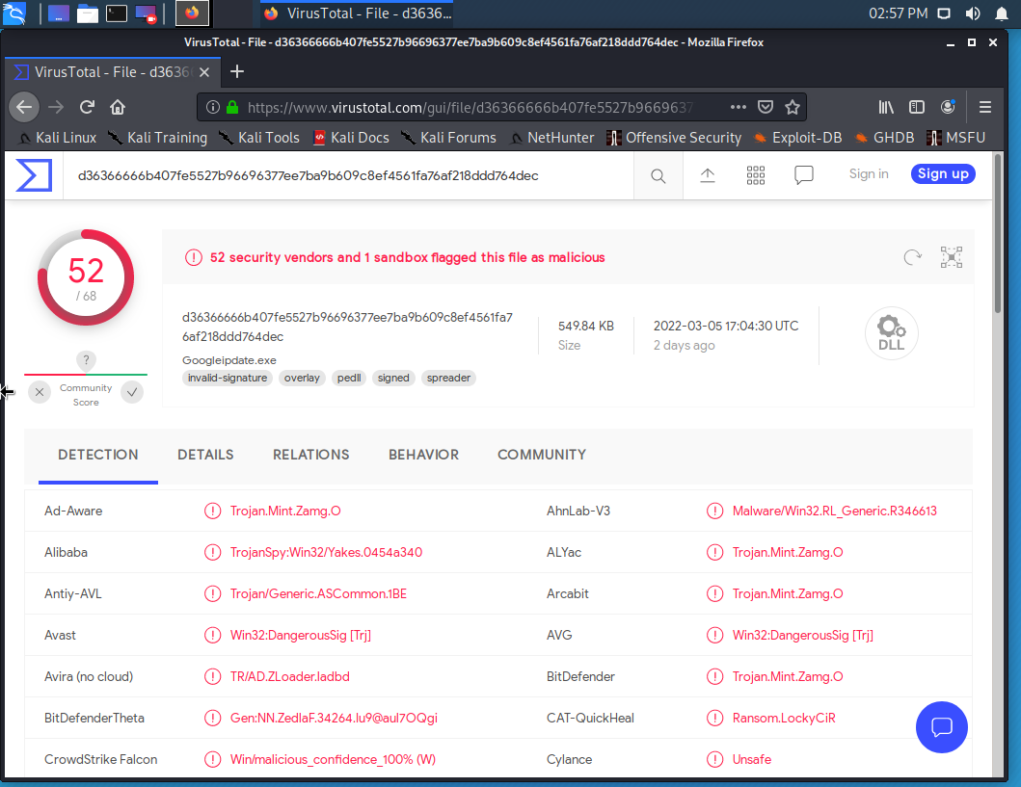Close the VirusTotal browser tab
Screen dimensions: 1021x787
[x=204, y=72]
